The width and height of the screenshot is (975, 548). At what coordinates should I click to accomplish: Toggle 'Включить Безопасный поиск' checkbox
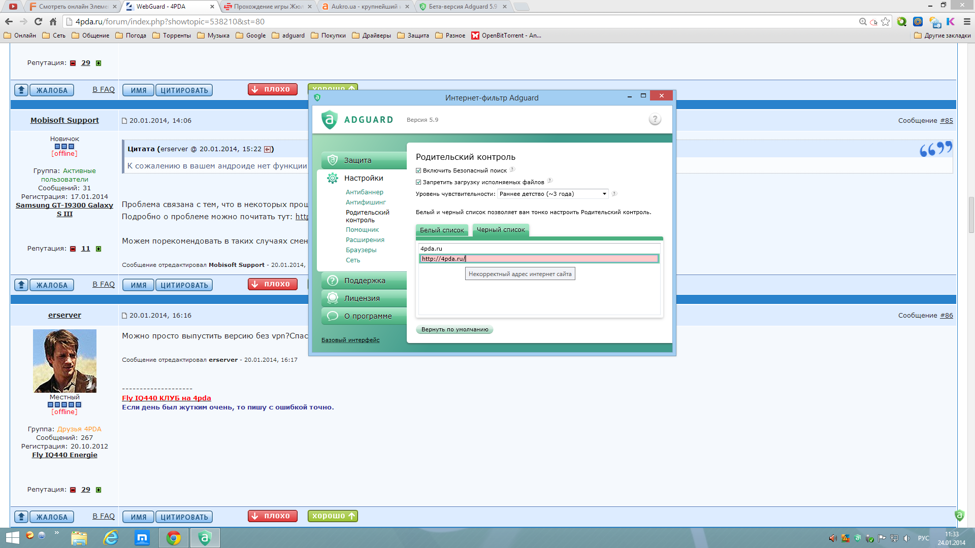pos(418,170)
